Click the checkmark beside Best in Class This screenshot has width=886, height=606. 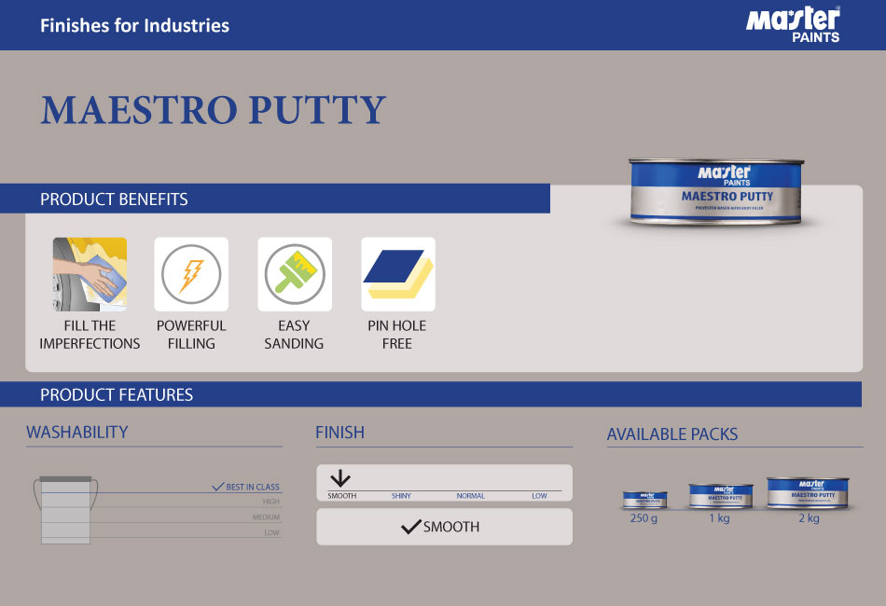click(x=218, y=487)
